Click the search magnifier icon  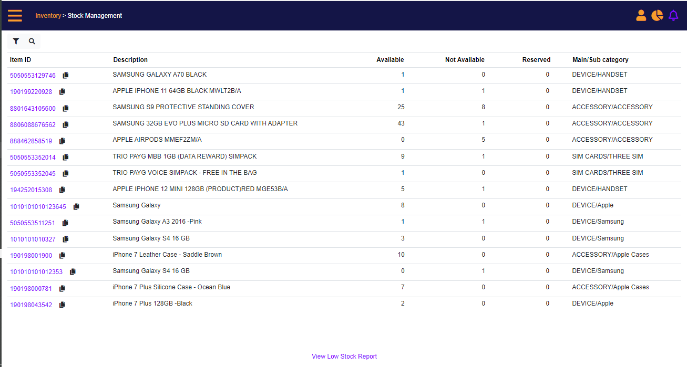[x=32, y=41]
